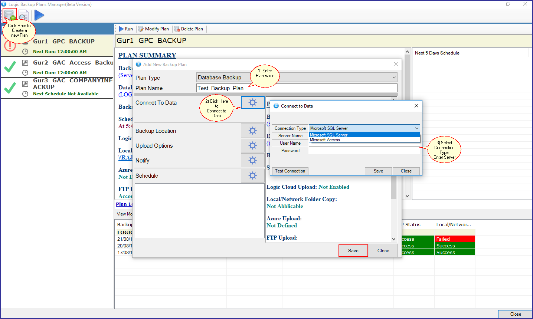Image resolution: width=533 pixels, height=319 pixels.
Task: Click the plan summary scroll down arrow
Action: click(407, 196)
